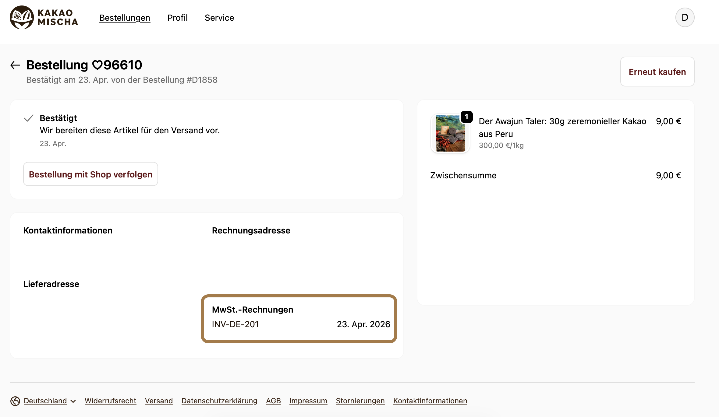Click the Kakao Mischa logo
Viewport: 719px width, 417px height.
point(44,17)
